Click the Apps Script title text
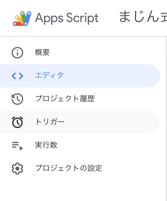 tap(67, 18)
